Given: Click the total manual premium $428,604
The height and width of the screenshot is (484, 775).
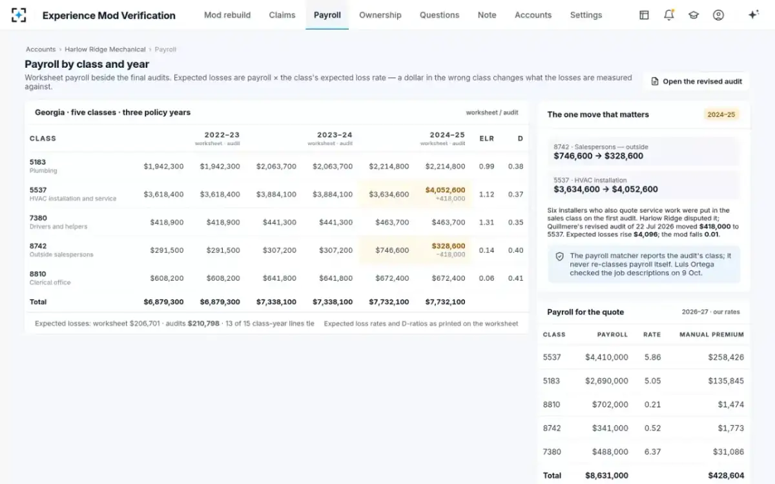Looking at the screenshot, I should point(726,476).
